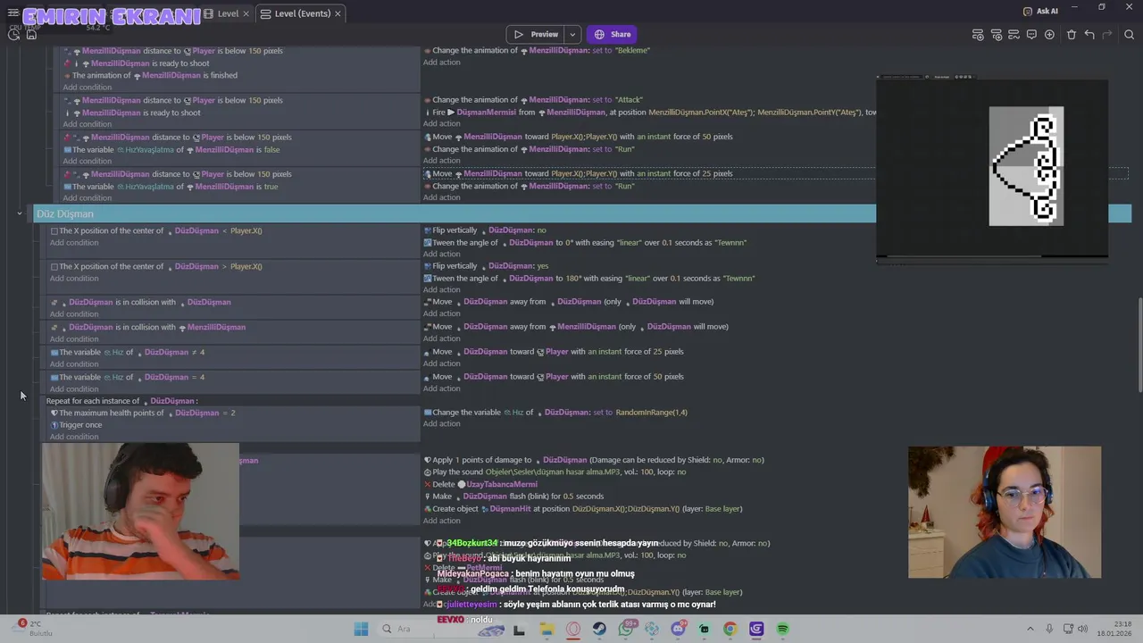Show hidden system tray icons
This screenshot has width=1143, height=643.
1030,629
